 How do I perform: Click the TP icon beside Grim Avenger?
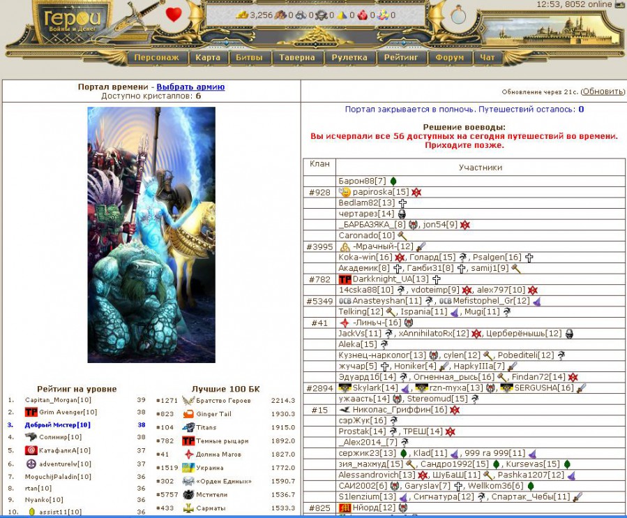click(x=31, y=412)
